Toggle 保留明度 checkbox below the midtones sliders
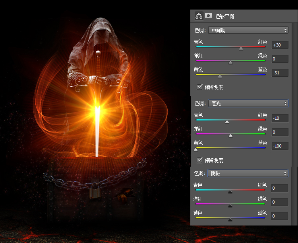This screenshot has width=298, height=243. [x=200, y=87]
